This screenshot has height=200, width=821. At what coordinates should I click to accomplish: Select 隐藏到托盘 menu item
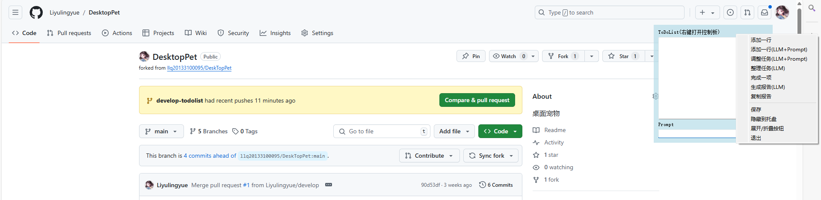coord(777,119)
